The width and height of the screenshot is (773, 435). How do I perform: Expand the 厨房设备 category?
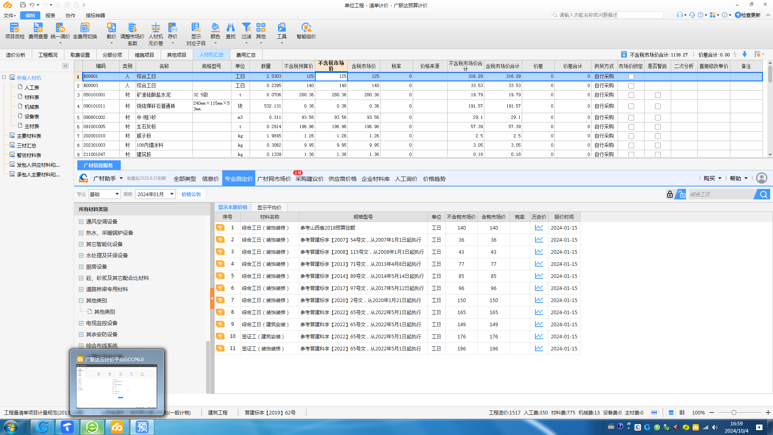pos(81,267)
